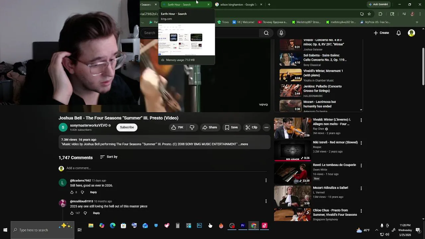Launch Microsoft Edge from the taskbar
425x239 pixels.
113,226
